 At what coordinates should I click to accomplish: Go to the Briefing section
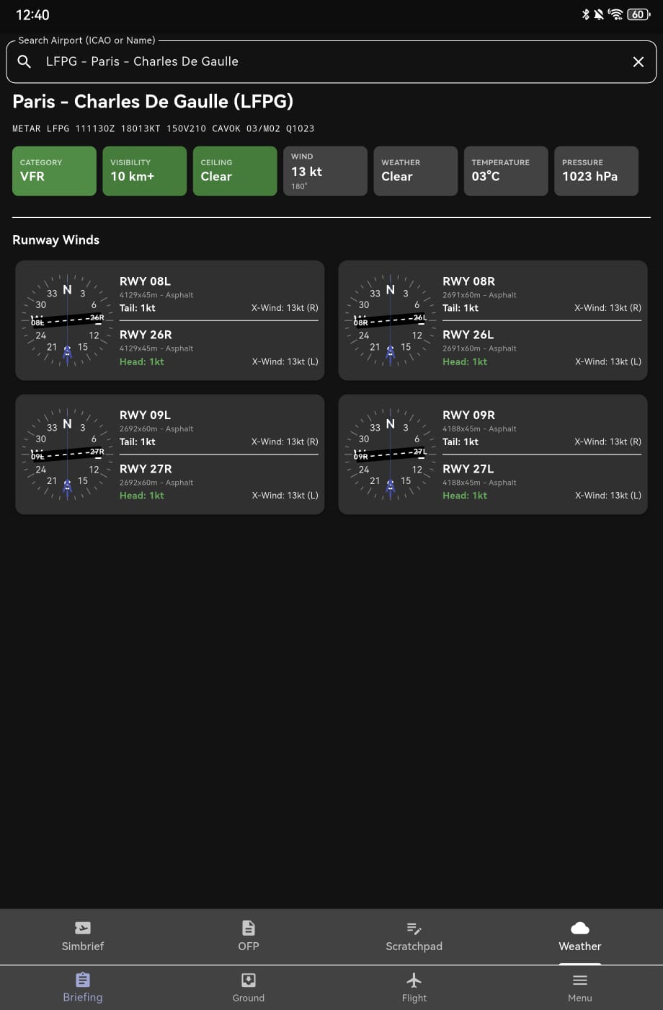[83, 988]
